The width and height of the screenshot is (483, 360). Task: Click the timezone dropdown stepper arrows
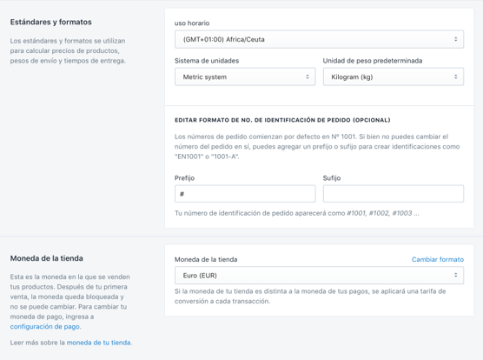point(455,39)
